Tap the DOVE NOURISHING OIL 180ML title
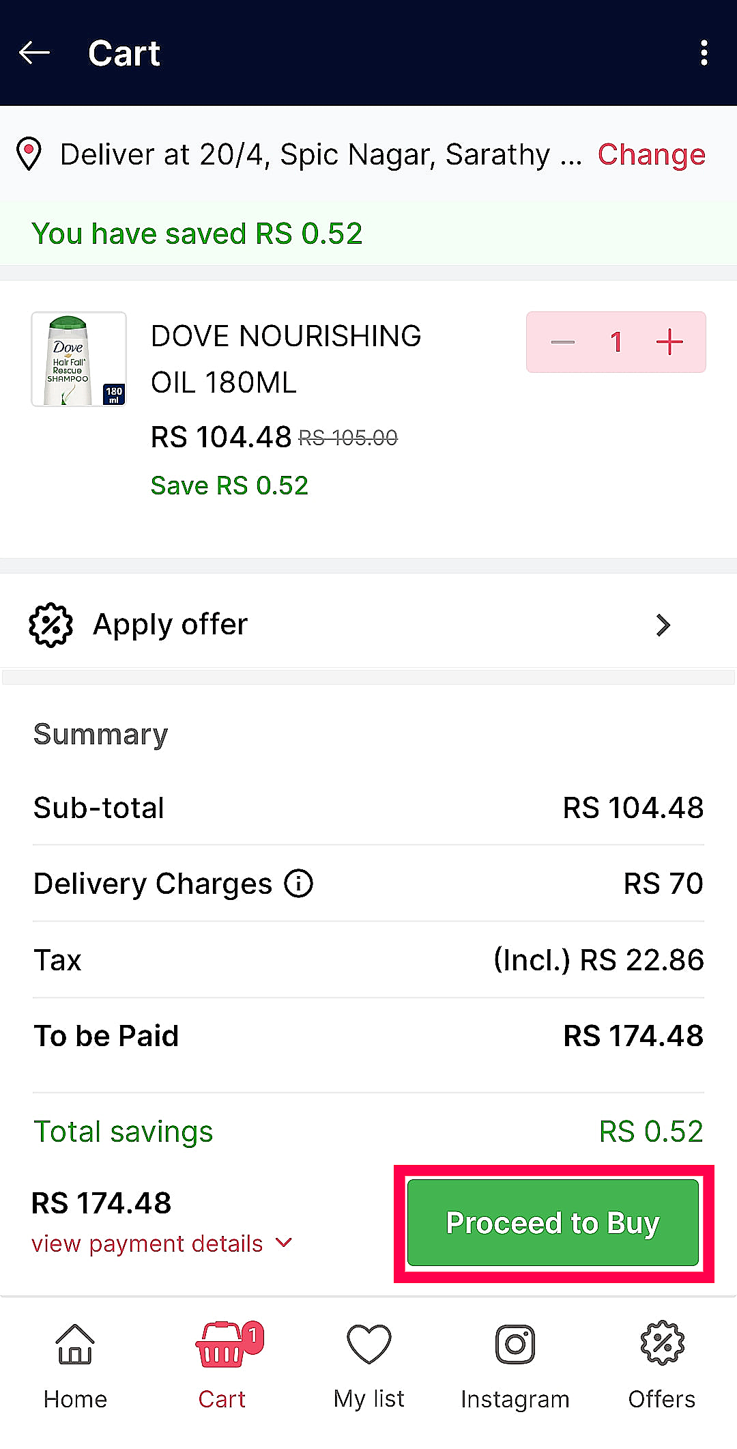The height and width of the screenshot is (1449, 737). pos(286,359)
